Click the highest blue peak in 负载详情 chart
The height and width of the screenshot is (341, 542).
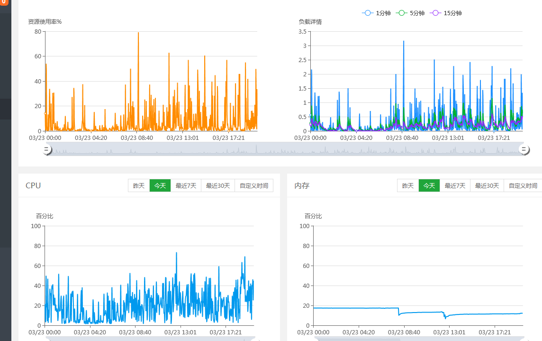coord(404,42)
